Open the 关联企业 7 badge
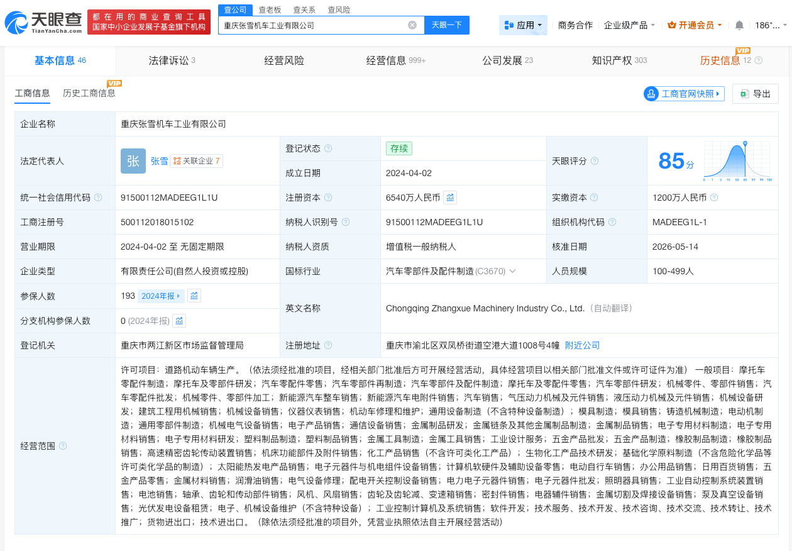 (197, 161)
